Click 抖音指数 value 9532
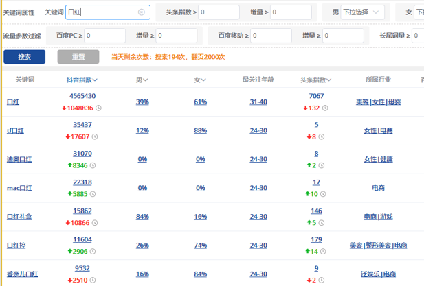424x286 pixels. pos(82,268)
